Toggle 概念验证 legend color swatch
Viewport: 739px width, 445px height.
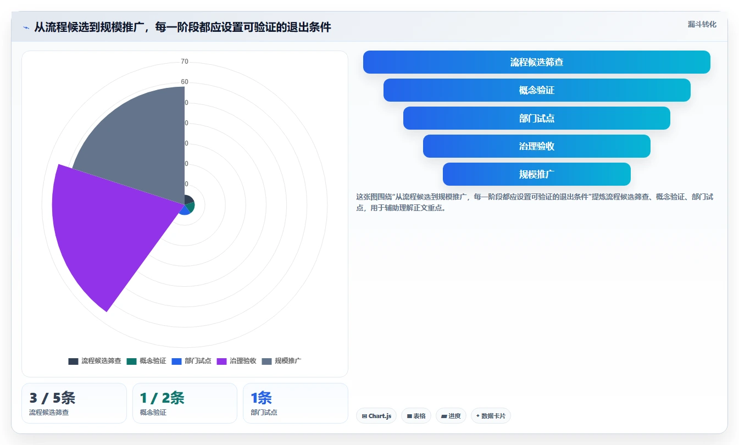tap(131, 361)
